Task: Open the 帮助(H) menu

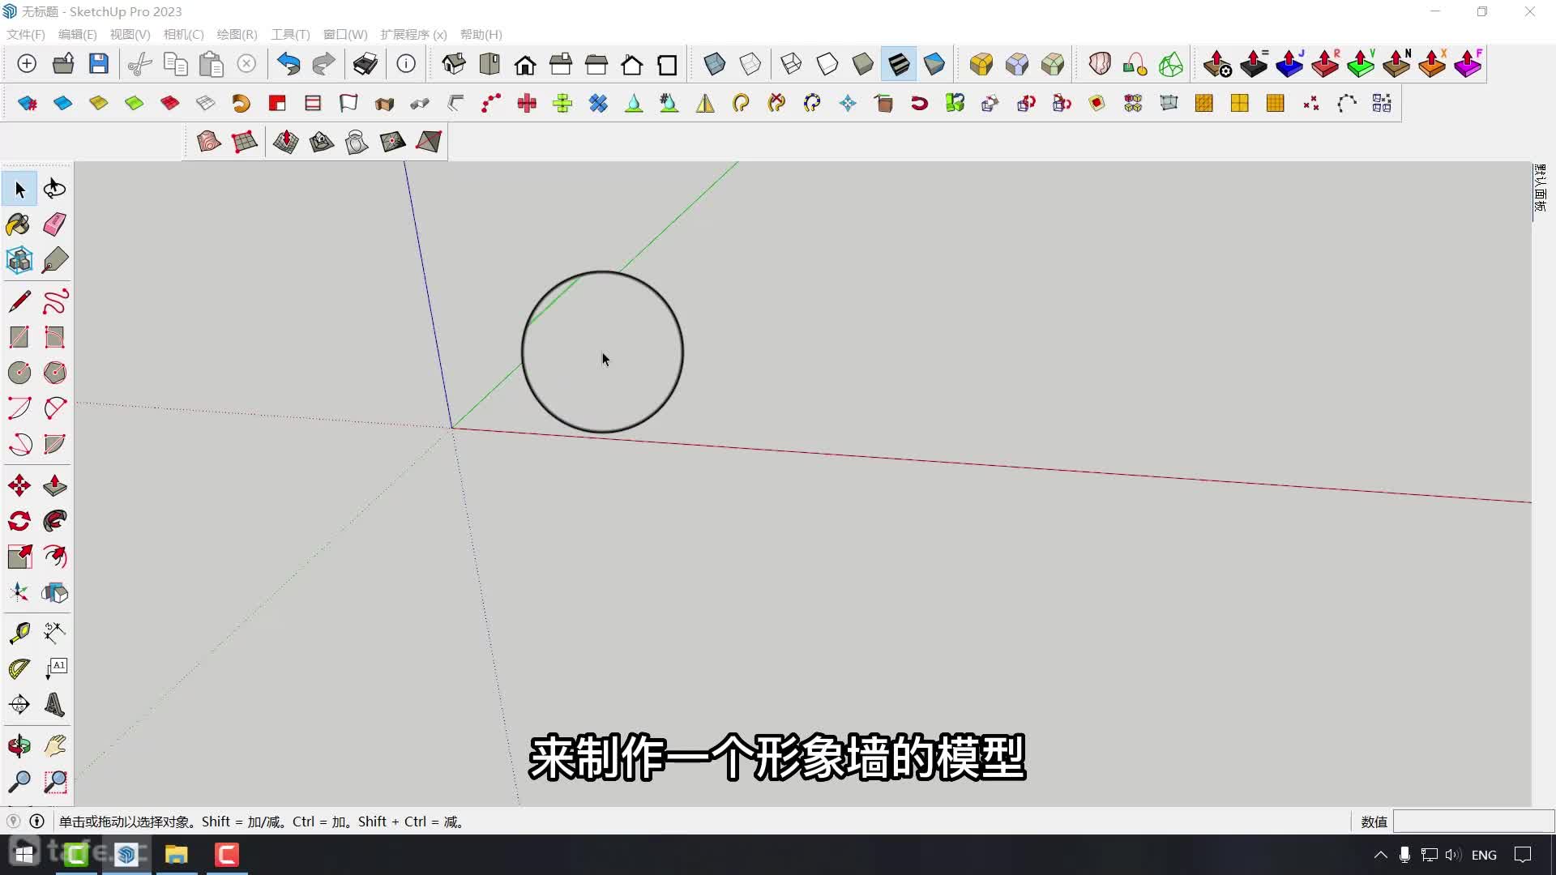Action: pyautogui.click(x=481, y=34)
